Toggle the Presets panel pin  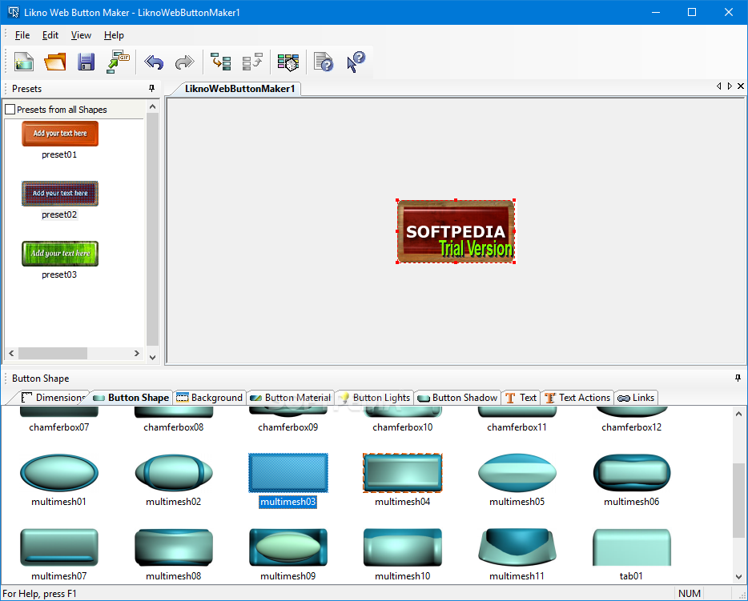point(151,89)
